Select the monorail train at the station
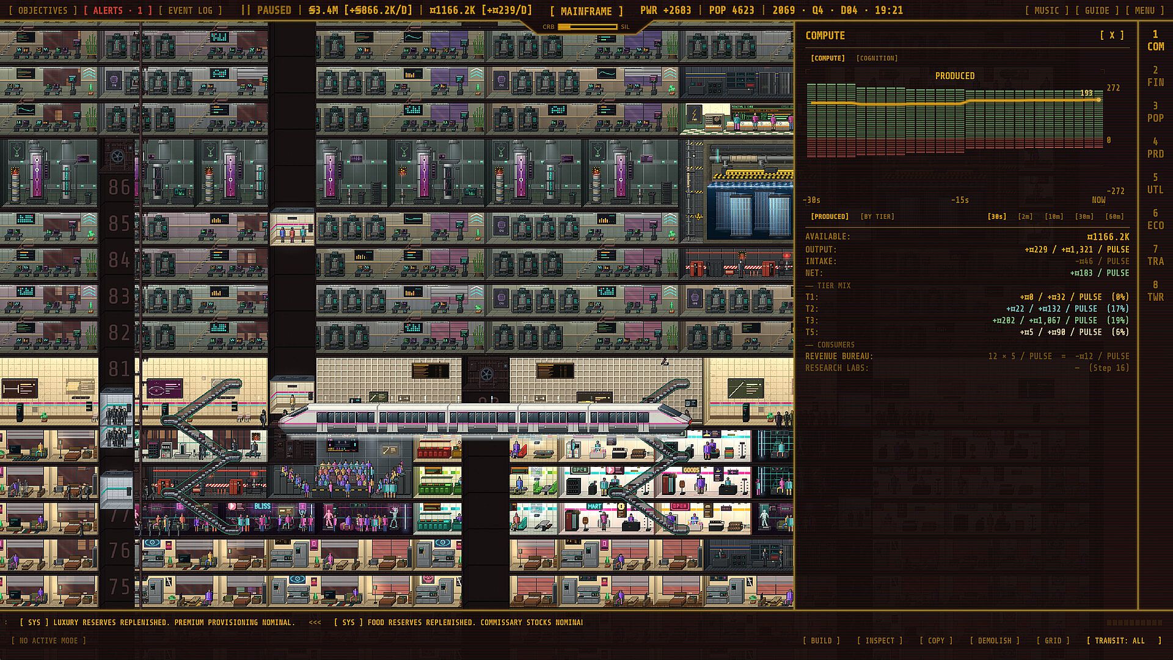 point(486,419)
